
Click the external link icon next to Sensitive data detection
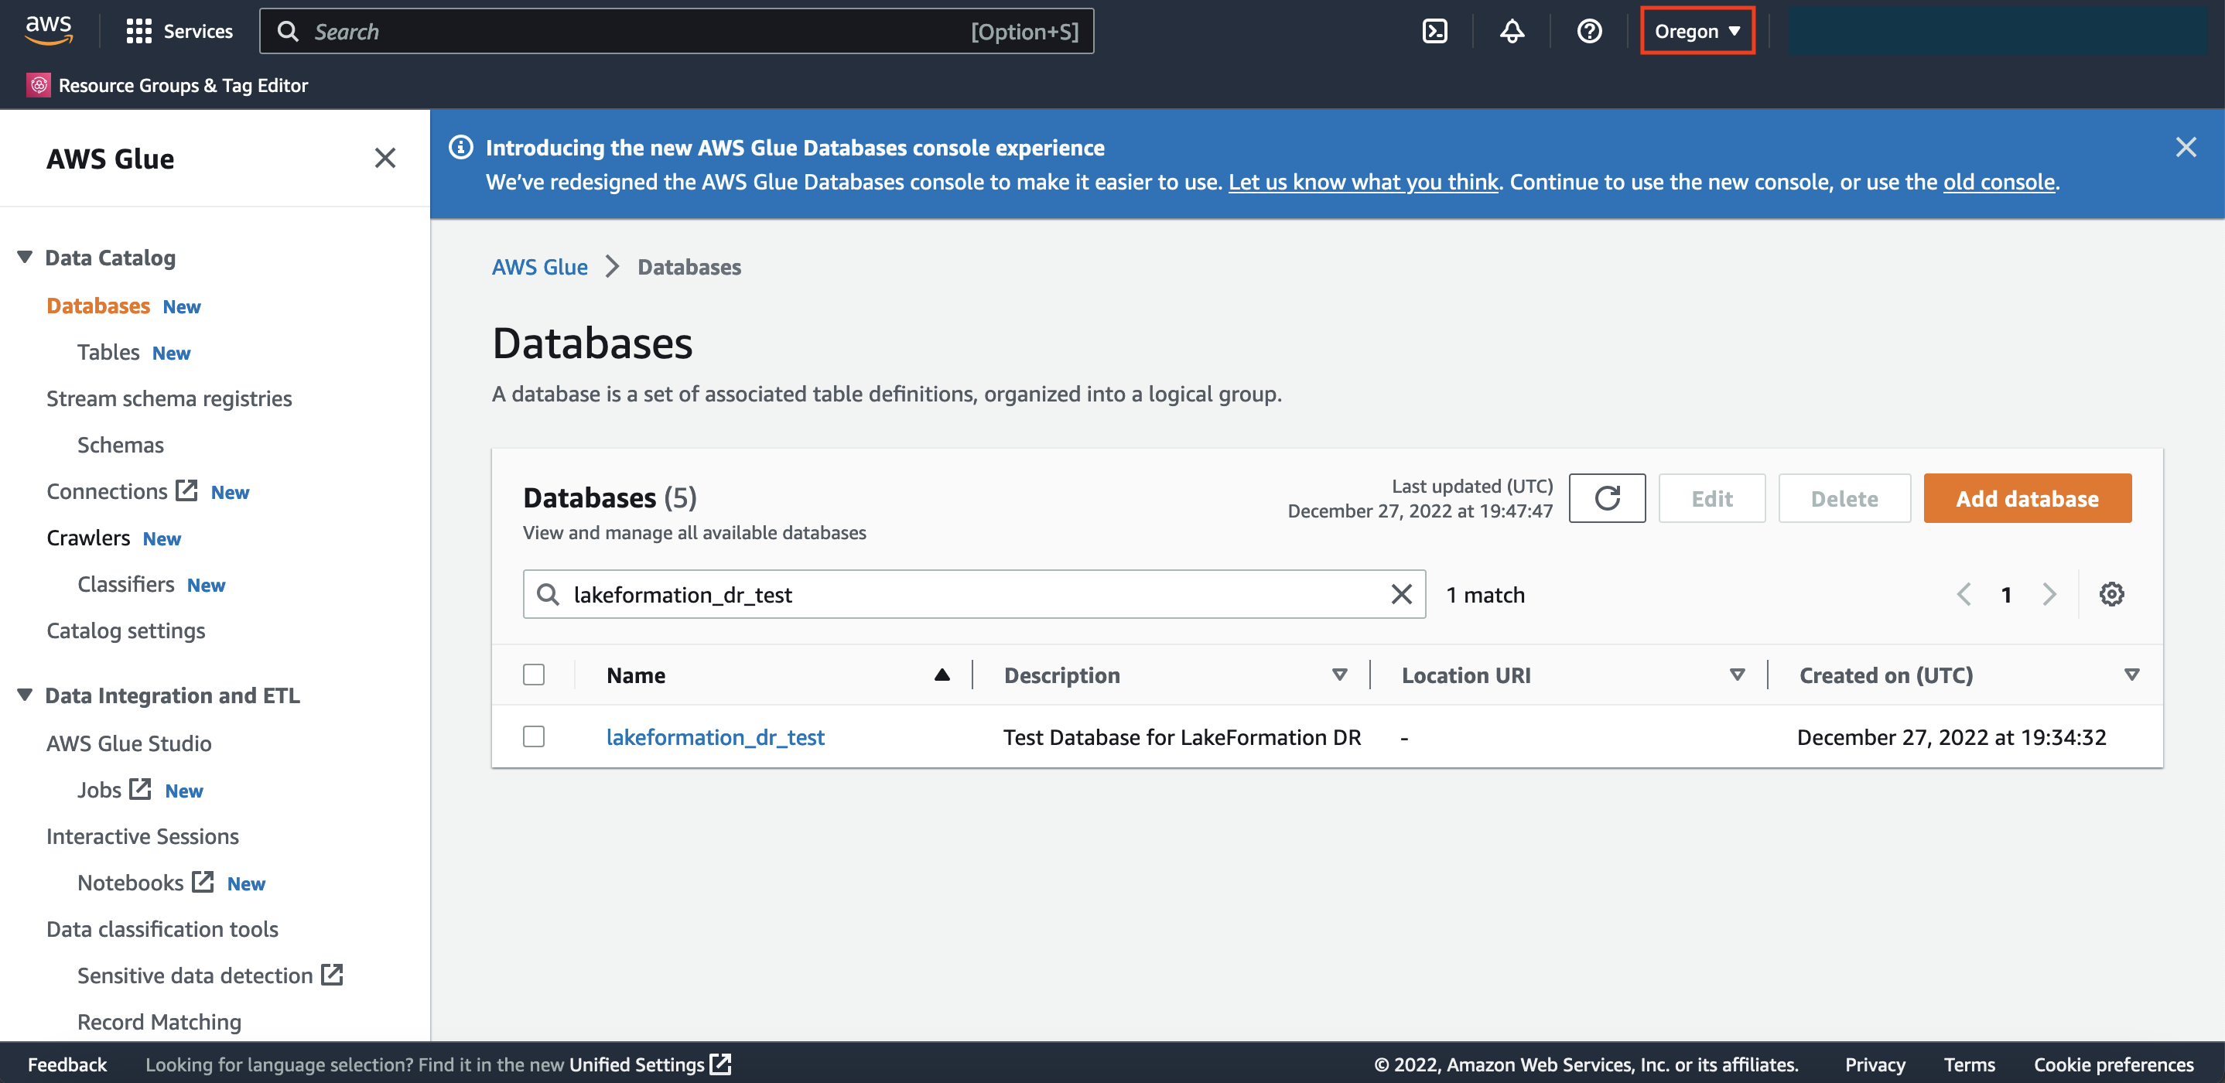332,974
